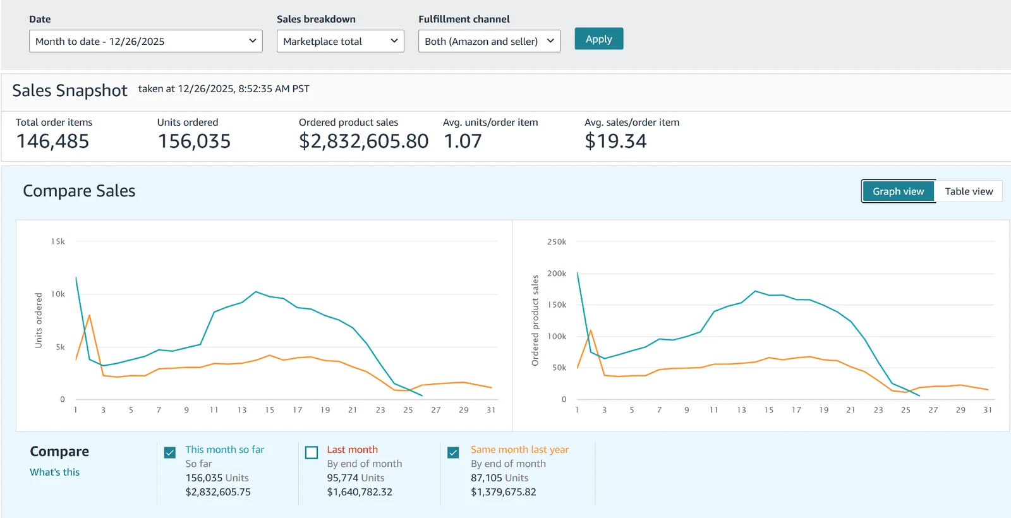Click $1,379,675.82 last year sales figure
This screenshot has height=518, width=1011.
point(504,491)
